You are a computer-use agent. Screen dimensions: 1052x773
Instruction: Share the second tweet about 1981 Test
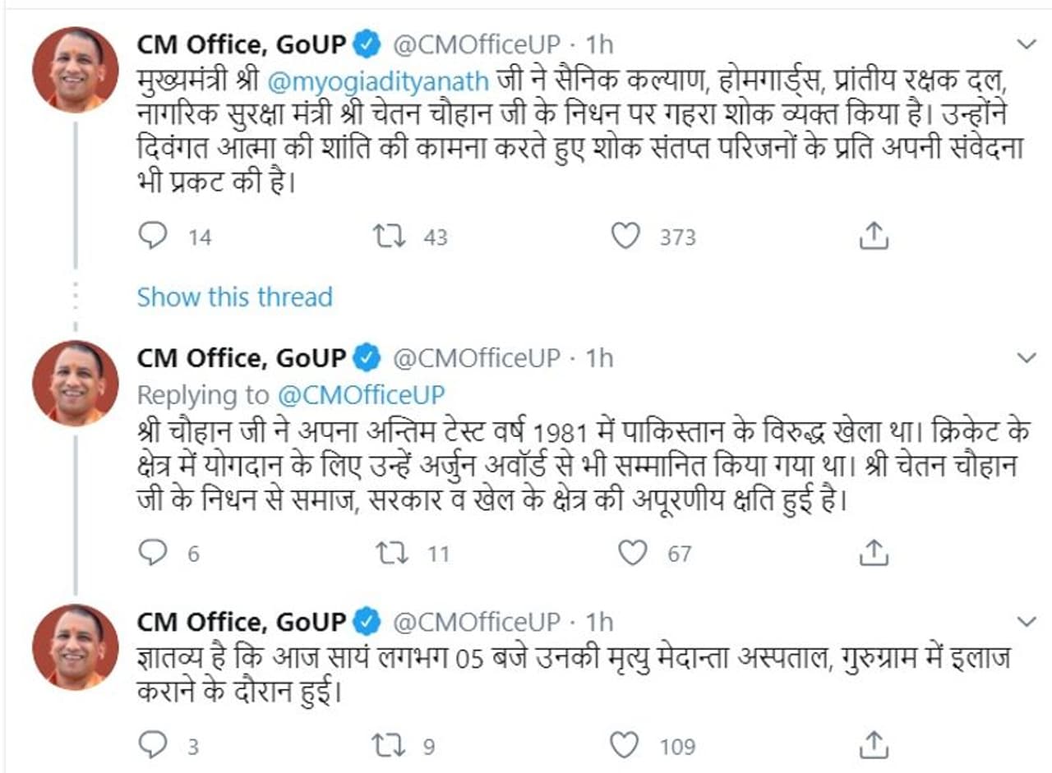874,553
